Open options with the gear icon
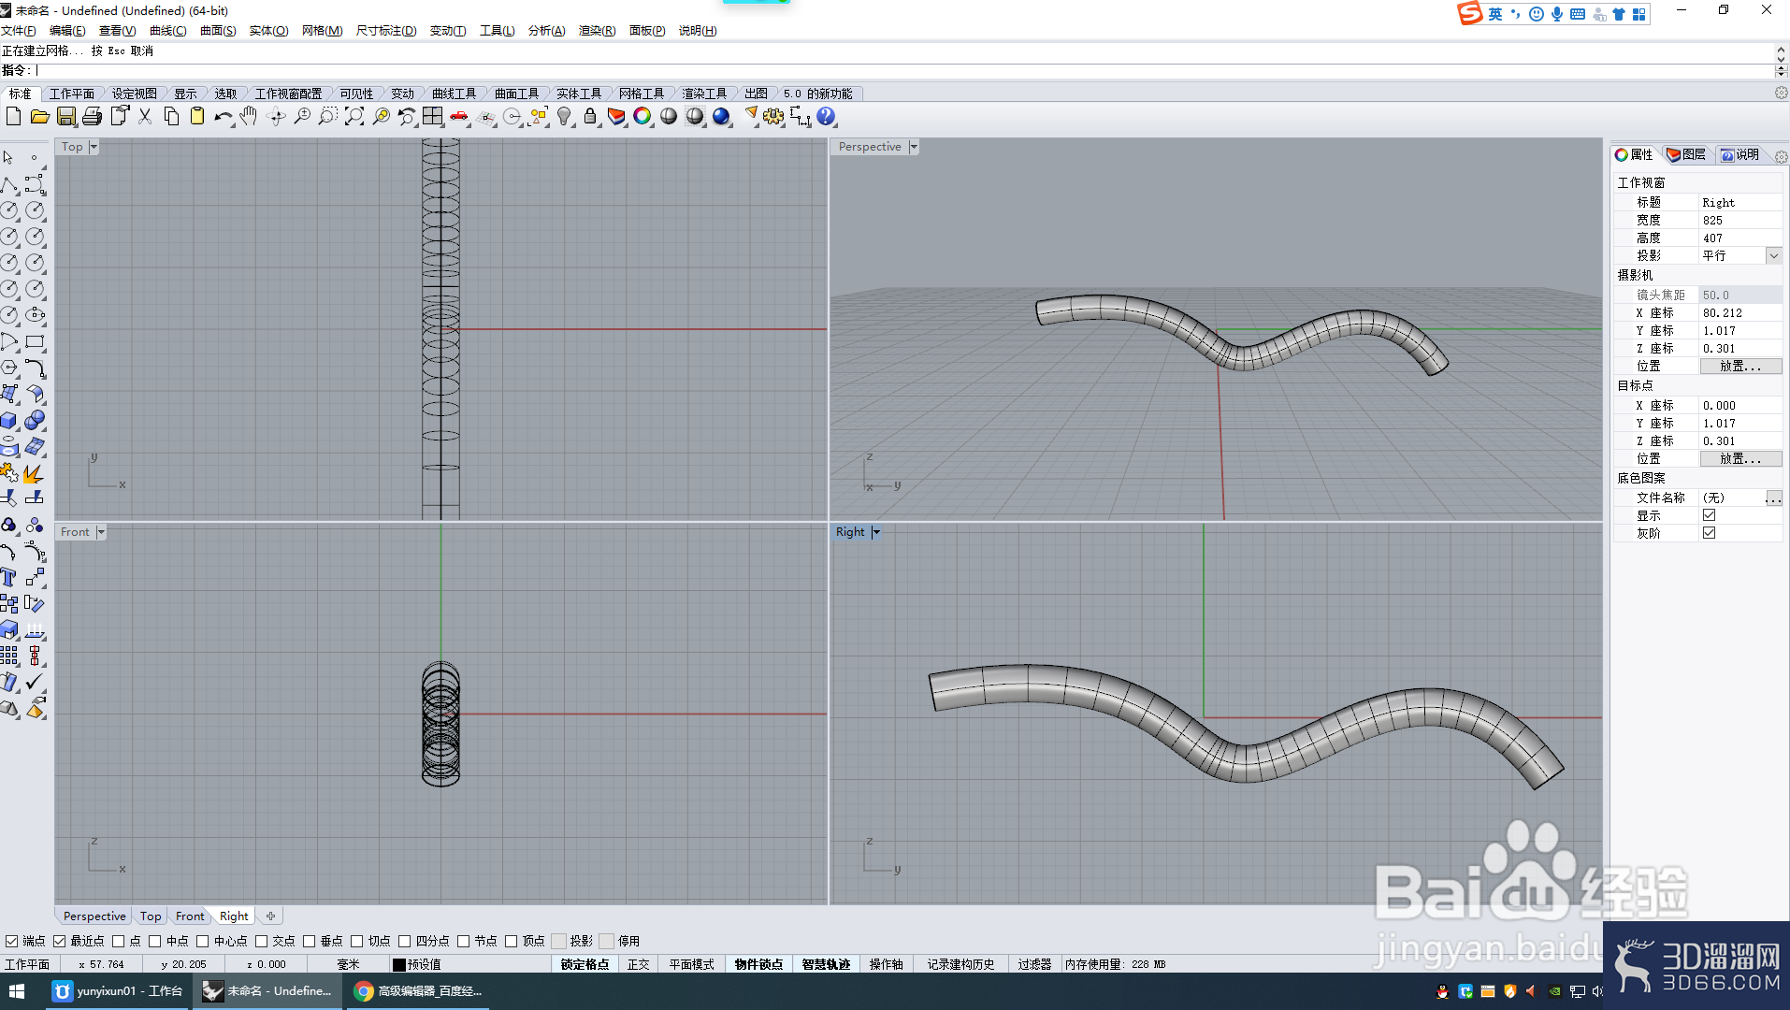The width and height of the screenshot is (1790, 1010). pyautogui.click(x=773, y=116)
